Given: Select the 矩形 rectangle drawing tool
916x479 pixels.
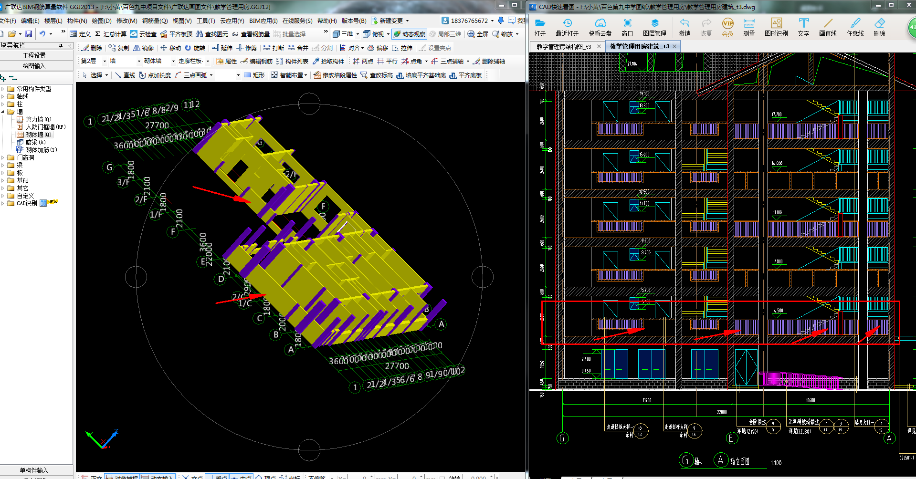Looking at the screenshot, I should coord(254,75).
